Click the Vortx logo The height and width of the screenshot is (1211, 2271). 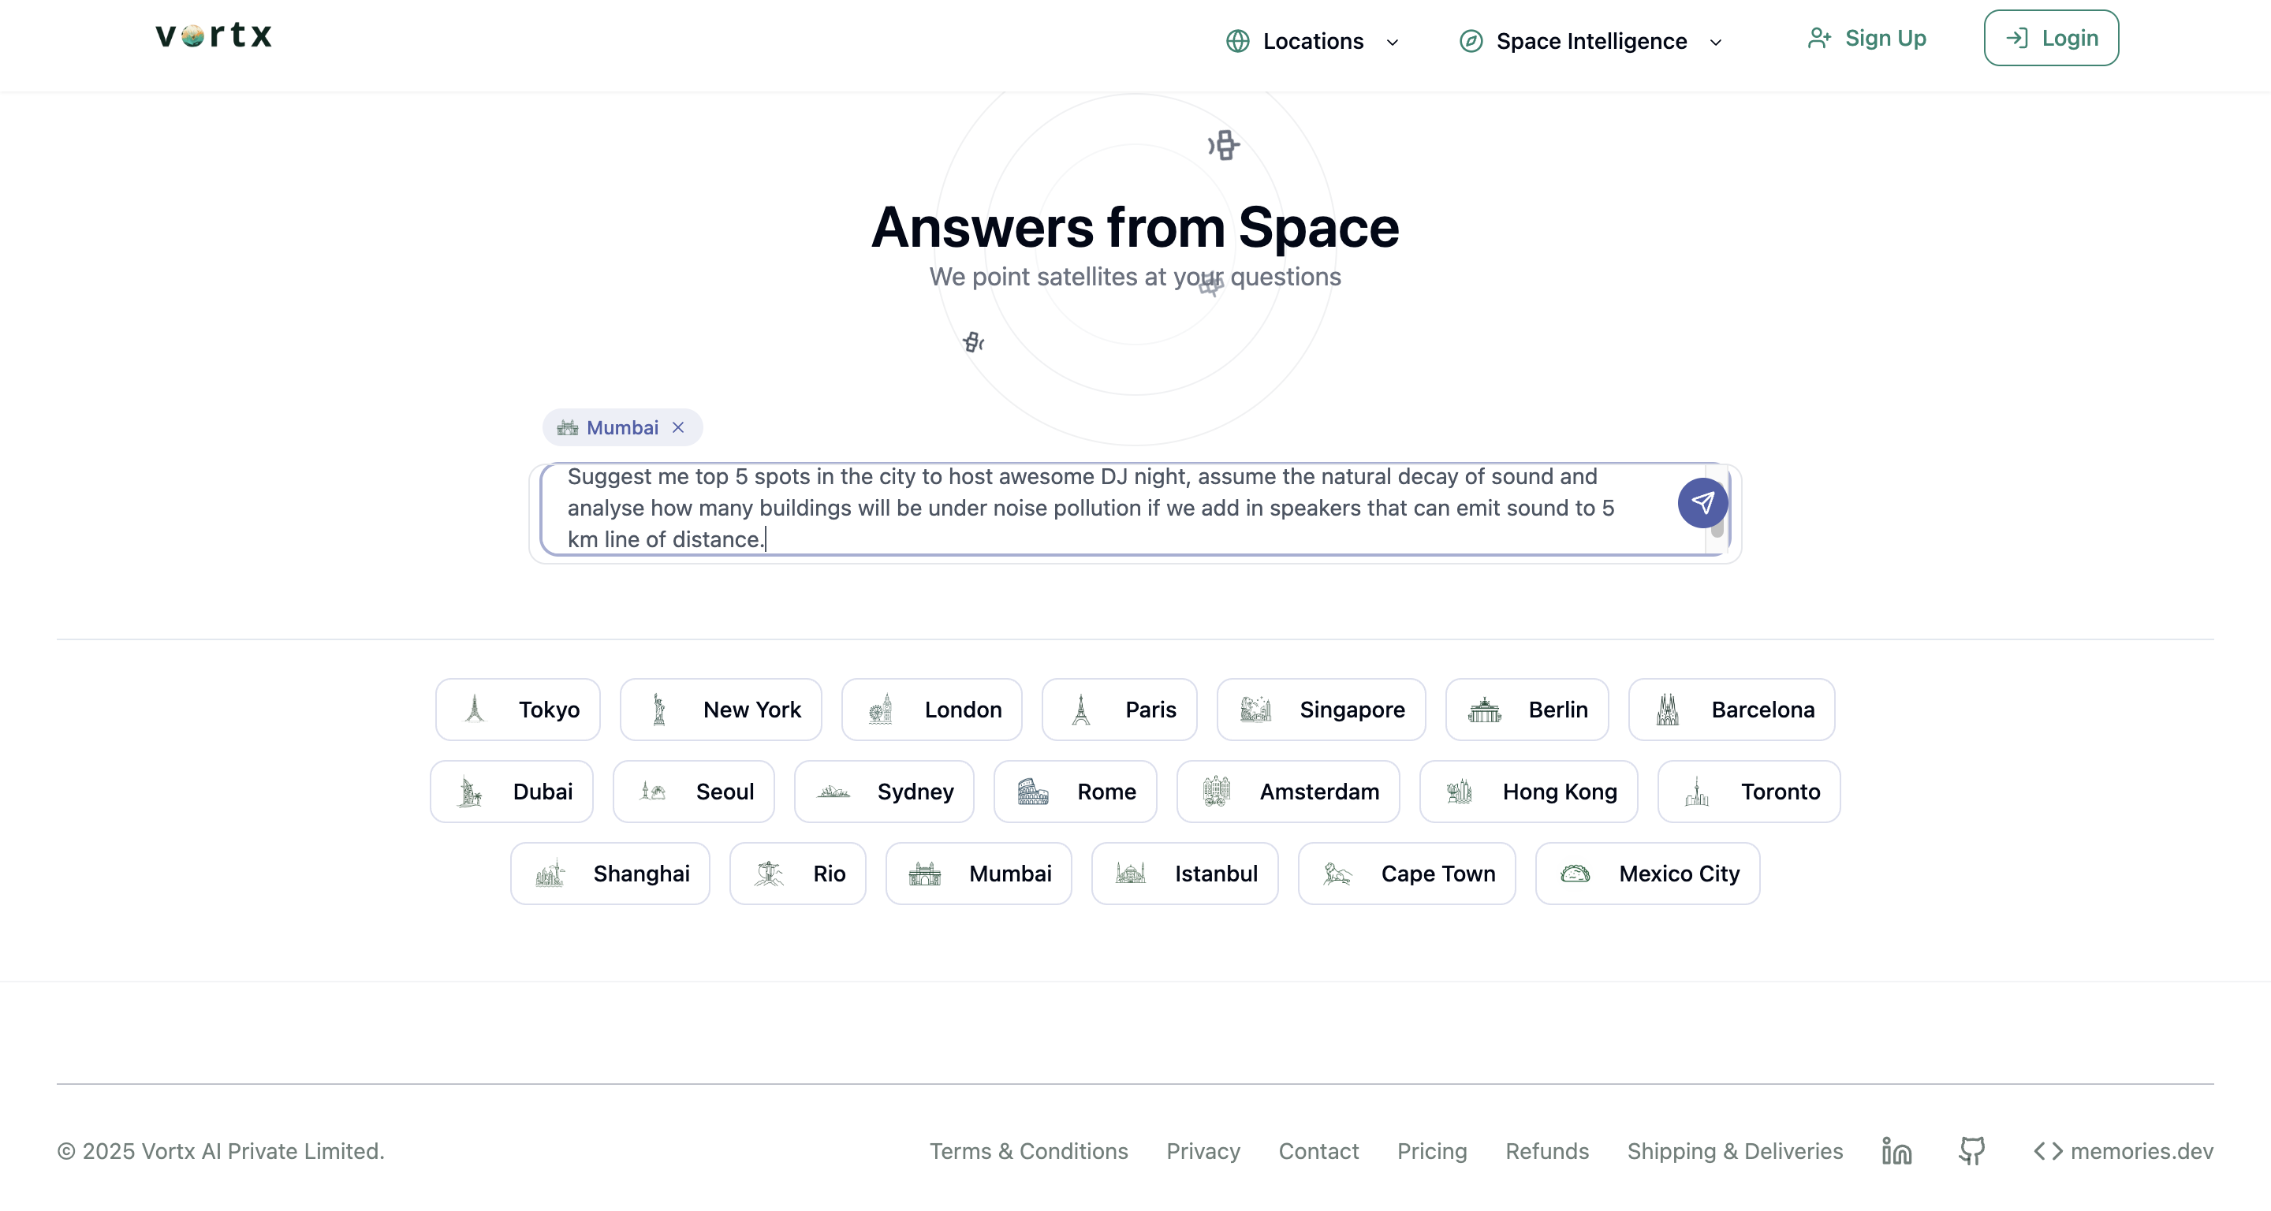click(x=214, y=36)
